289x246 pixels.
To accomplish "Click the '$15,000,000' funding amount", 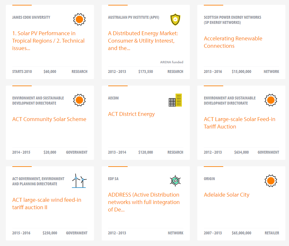I will (x=241, y=71).
